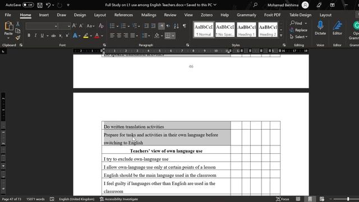Open the File menu
The height and width of the screenshot is (202, 359).
coord(8,15)
